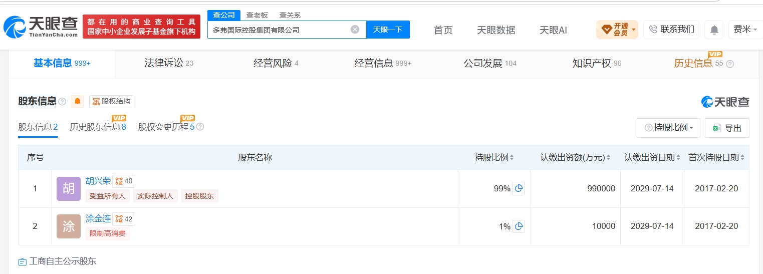Click the 天眼一下 search button
This screenshot has width=763, height=274.
[388, 30]
